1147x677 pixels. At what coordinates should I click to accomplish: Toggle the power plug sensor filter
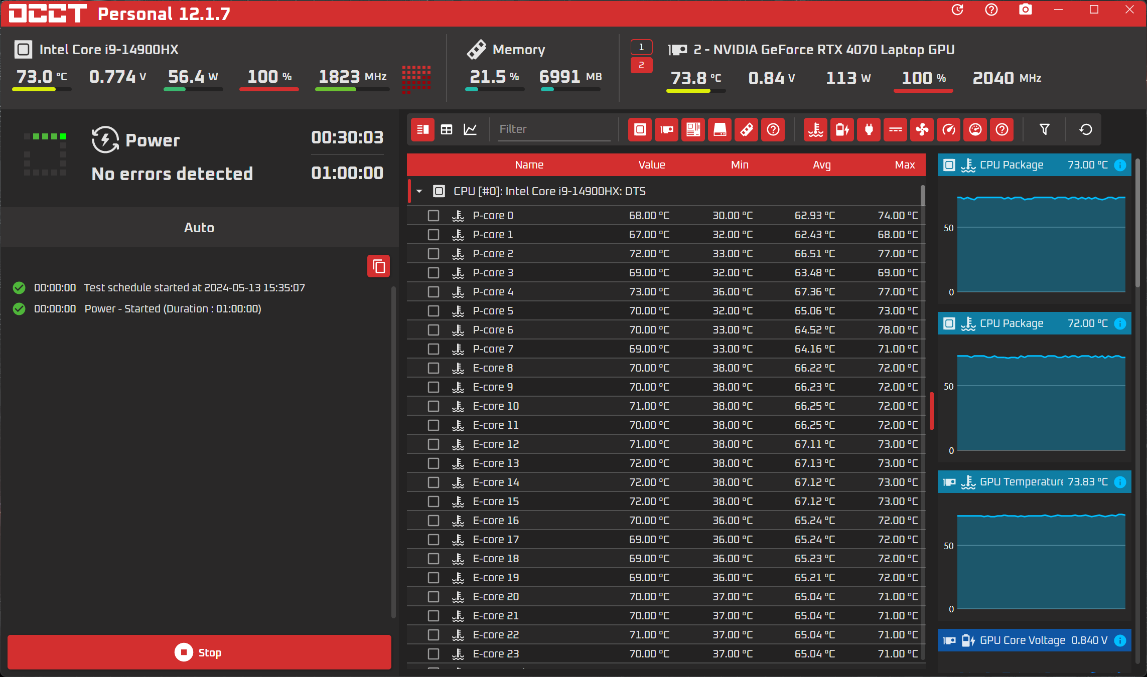pos(869,130)
